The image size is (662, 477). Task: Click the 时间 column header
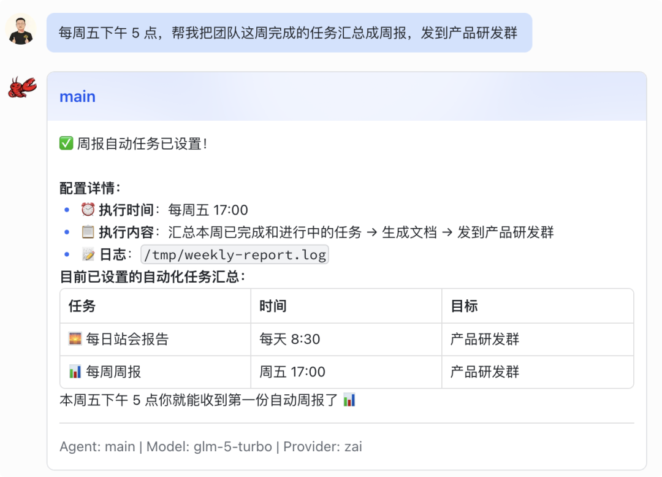click(273, 306)
